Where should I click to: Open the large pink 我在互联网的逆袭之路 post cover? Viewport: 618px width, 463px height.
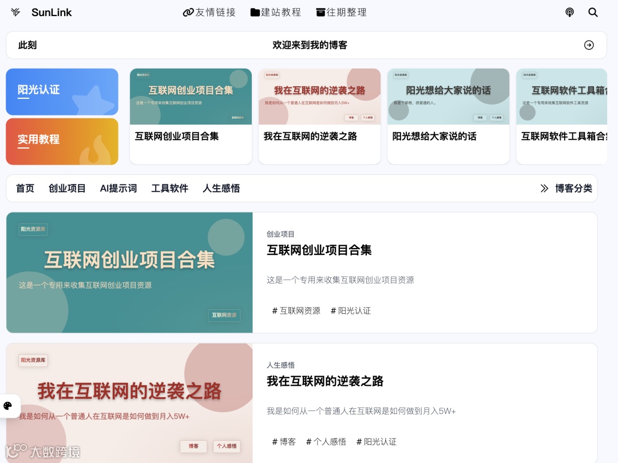[x=129, y=403]
